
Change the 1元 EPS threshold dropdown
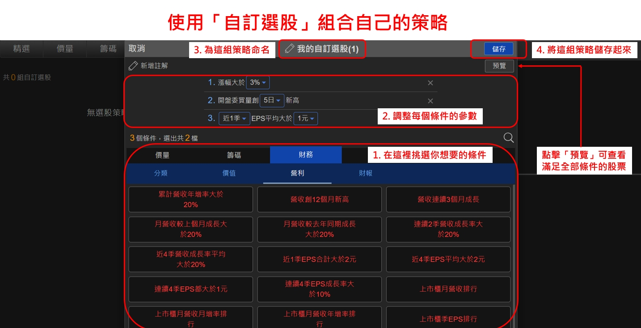306,119
